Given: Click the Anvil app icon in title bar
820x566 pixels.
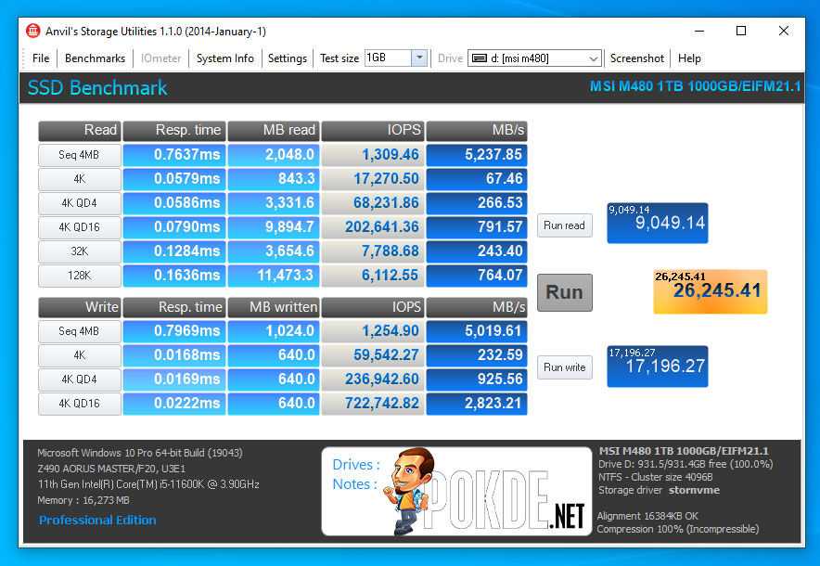Looking at the screenshot, I should [x=32, y=31].
